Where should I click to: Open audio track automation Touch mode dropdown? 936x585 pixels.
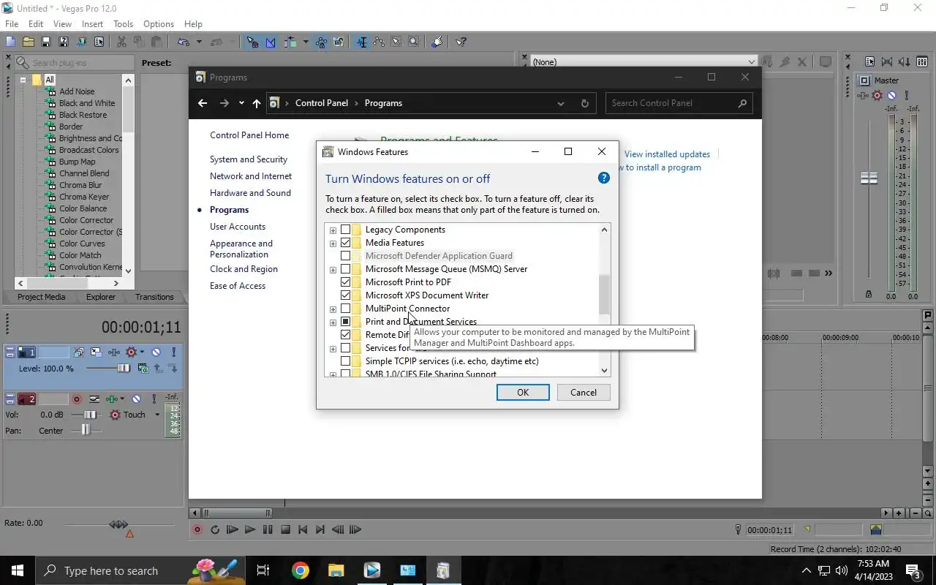pos(156,415)
